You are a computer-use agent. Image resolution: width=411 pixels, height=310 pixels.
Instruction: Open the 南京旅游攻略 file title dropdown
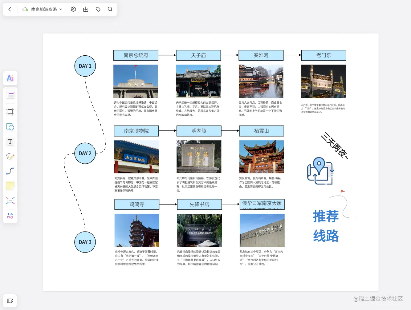46,9
